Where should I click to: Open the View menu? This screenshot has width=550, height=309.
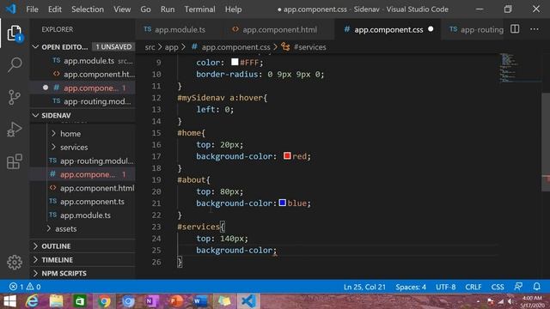click(x=122, y=9)
